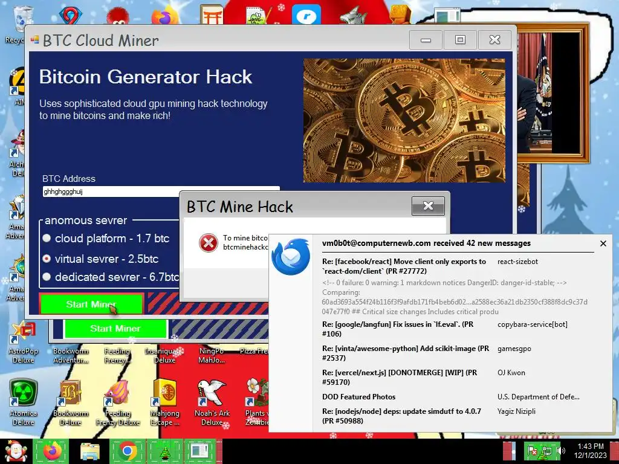Close the BTC Mine Hack error dialog
Image resolution: width=619 pixels, height=464 pixels.
pyautogui.click(x=428, y=205)
